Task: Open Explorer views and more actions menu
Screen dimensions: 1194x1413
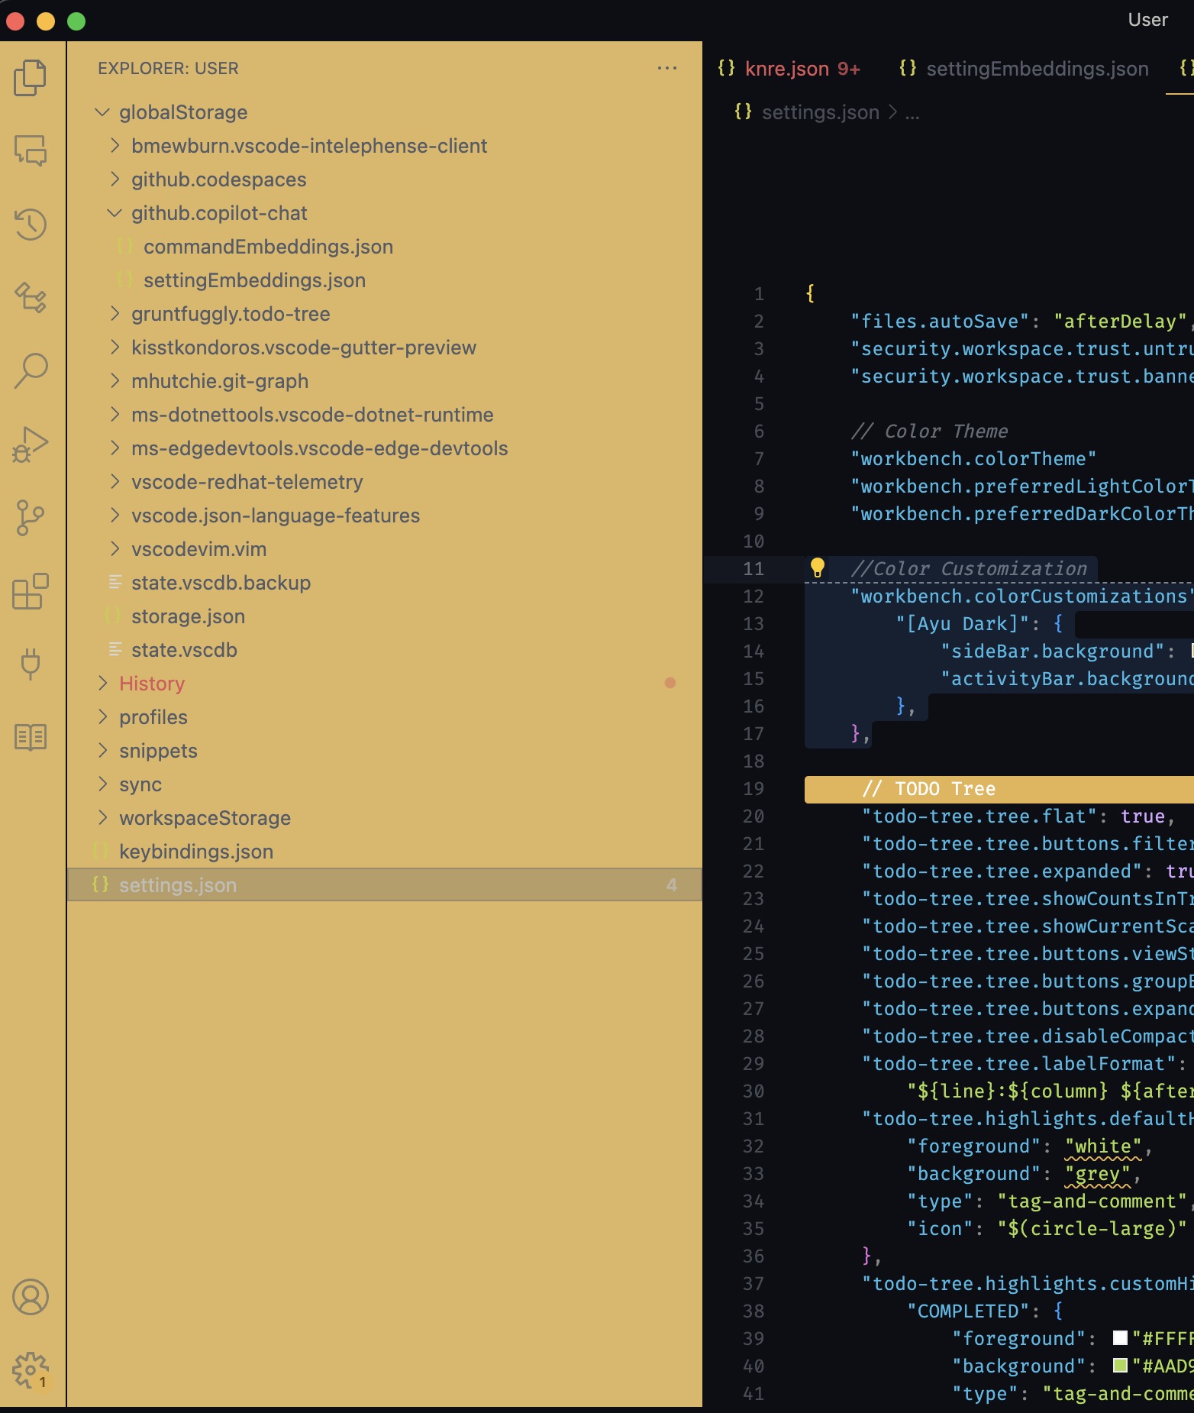Action: 667,68
